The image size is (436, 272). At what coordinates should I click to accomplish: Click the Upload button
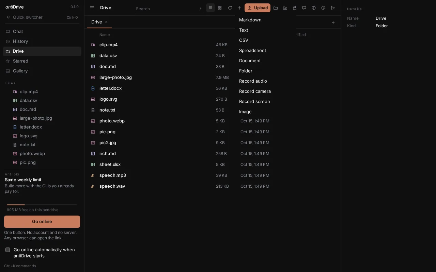click(258, 8)
